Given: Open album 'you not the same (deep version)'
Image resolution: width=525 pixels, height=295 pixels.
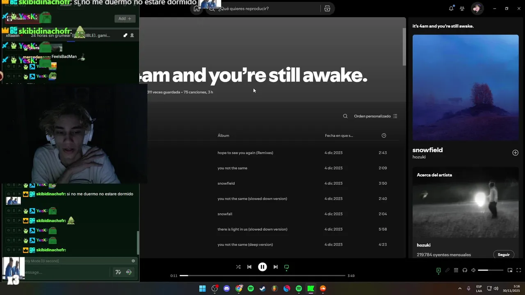Looking at the screenshot, I should tap(245, 245).
